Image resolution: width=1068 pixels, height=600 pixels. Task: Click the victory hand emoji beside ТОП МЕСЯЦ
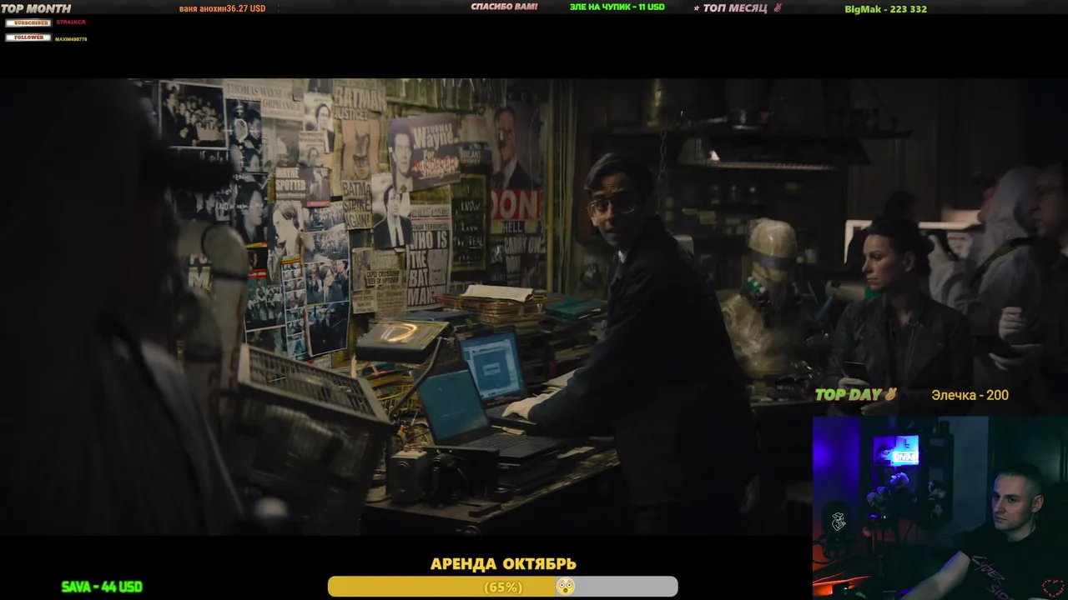[x=778, y=8]
